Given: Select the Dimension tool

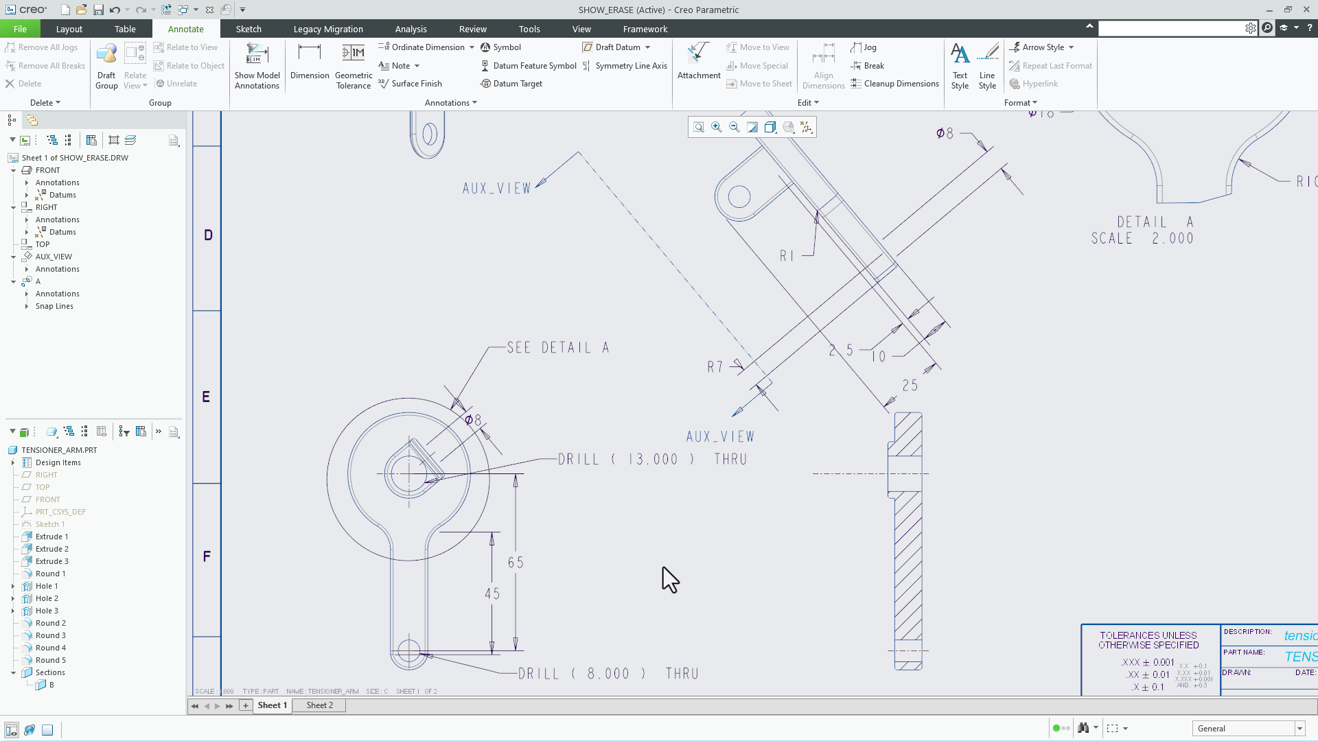Looking at the screenshot, I should click(x=309, y=65).
